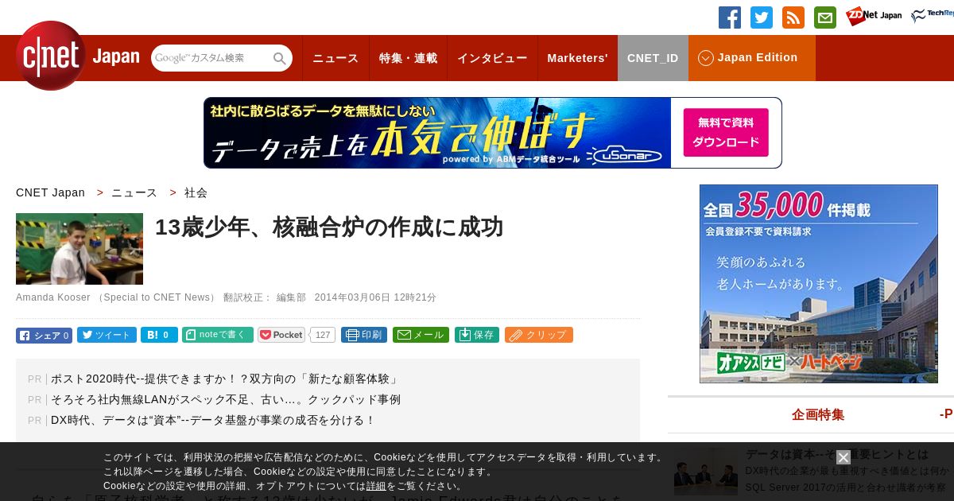Image resolution: width=954 pixels, height=501 pixels.
Task: Click article title 13歳少年、核融合炉の作成に成功
Action: coord(329,227)
